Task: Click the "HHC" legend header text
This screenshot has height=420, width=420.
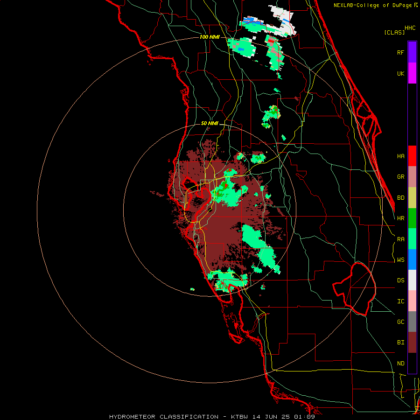Action: [x=410, y=28]
